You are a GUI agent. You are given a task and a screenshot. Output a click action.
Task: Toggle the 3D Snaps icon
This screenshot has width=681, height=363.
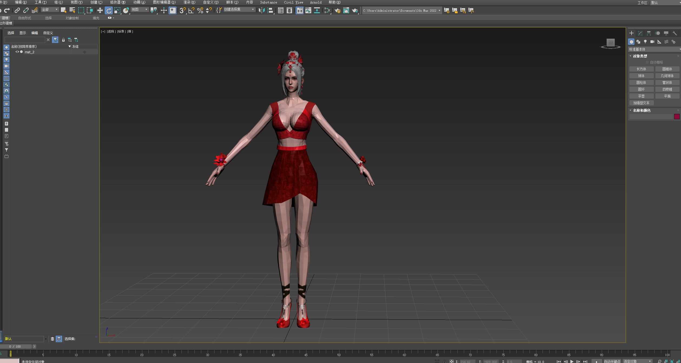pyautogui.click(x=183, y=10)
